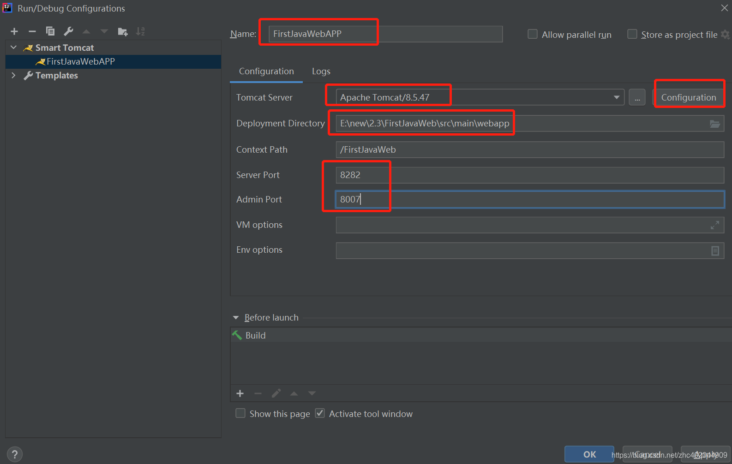Move the Before launch task down
Image resolution: width=732 pixels, height=464 pixels.
tap(312, 393)
